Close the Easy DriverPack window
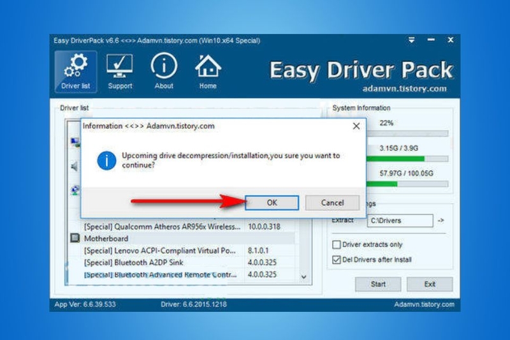The width and height of the screenshot is (510, 340). tap(451, 40)
